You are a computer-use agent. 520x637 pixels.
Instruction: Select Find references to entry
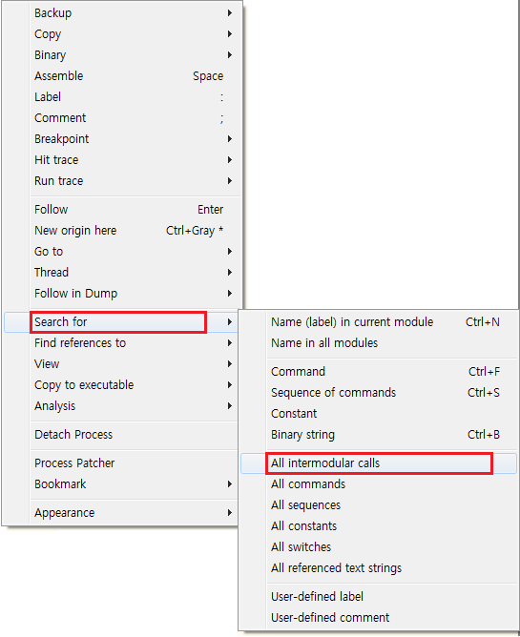[121, 343]
